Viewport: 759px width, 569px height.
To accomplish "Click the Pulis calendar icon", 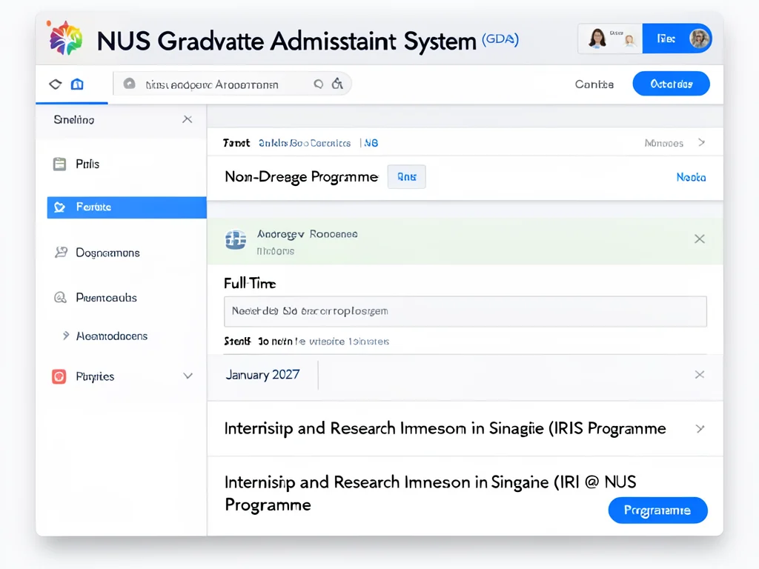I will coord(59,164).
